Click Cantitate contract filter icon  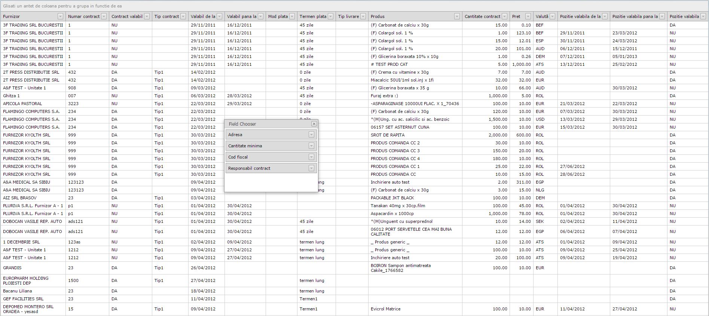(504, 16)
